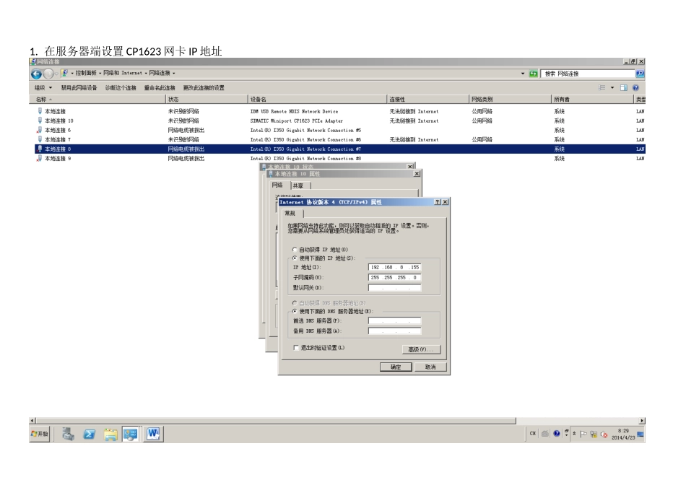
Task: Expand the address bar history dropdown
Action: 523,74
